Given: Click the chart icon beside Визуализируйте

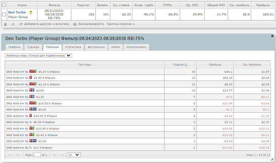Looking at the screenshot, I should (75, 24).
